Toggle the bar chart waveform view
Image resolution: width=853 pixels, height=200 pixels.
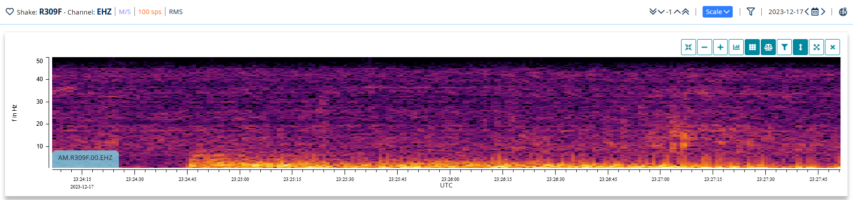(736, 47)
